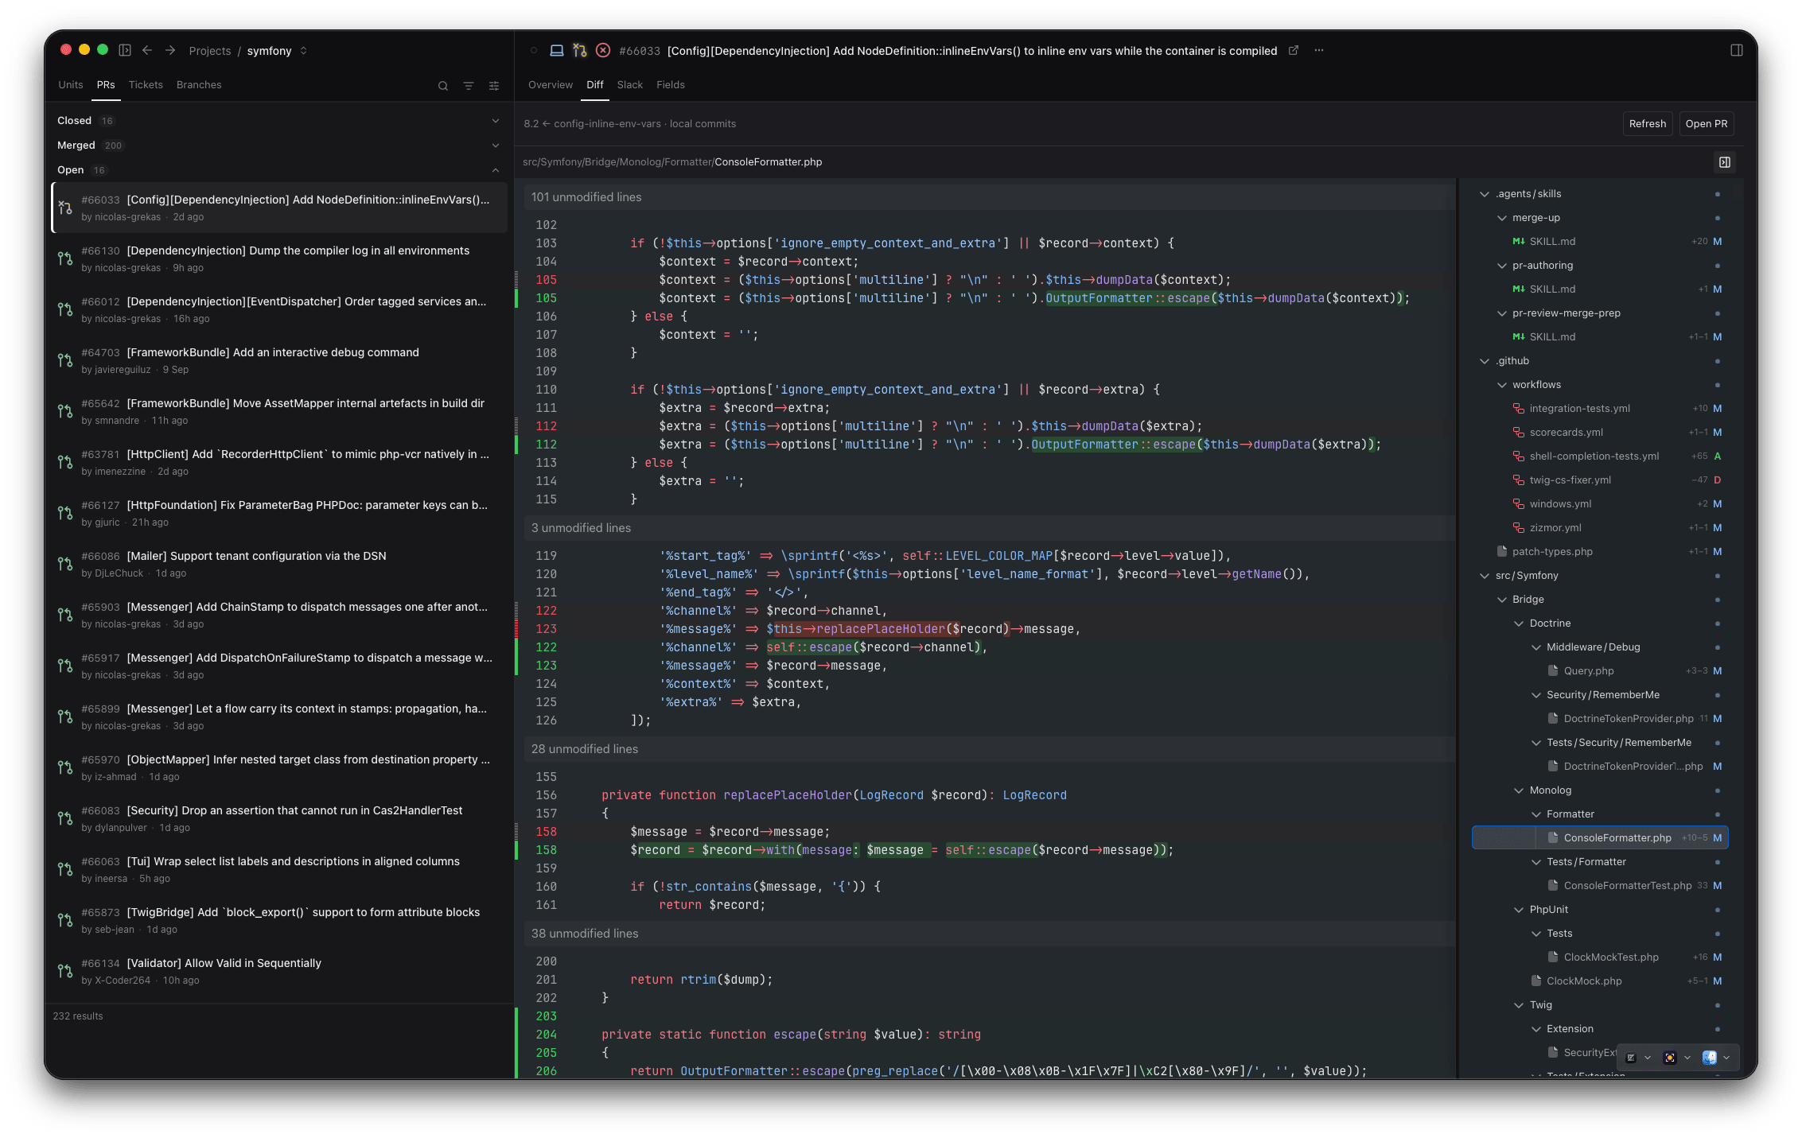Select PR #66086 Mailer tenant configuration
This screenshot has width=1802, height=1138.
(279, 564)
